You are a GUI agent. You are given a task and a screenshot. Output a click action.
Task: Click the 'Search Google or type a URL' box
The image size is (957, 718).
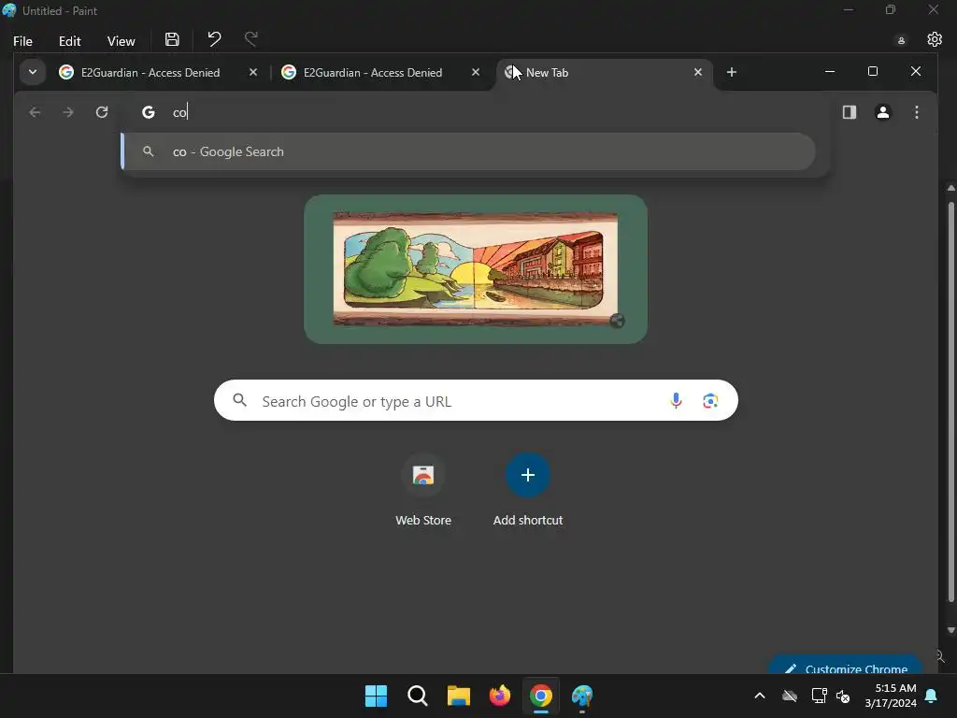click(x=476, y=400)
